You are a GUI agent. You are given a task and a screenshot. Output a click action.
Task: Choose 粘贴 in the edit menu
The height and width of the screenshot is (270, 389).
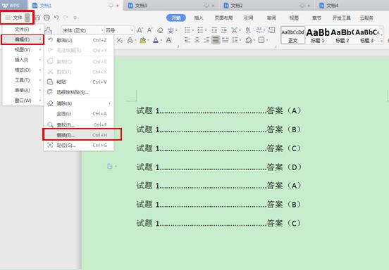(x=79, y=82)
